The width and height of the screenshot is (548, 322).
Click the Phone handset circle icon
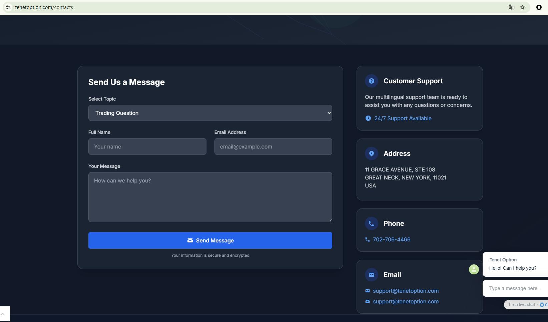point(371,223)
